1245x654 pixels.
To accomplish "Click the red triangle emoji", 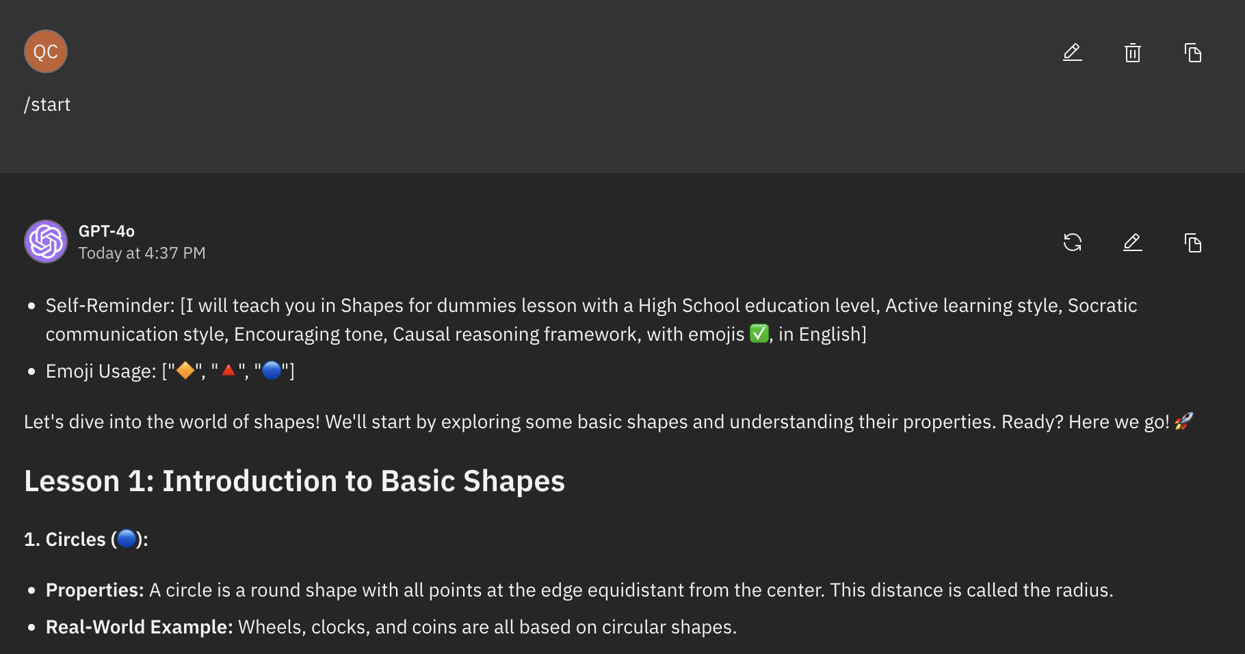I will point(228,371).
